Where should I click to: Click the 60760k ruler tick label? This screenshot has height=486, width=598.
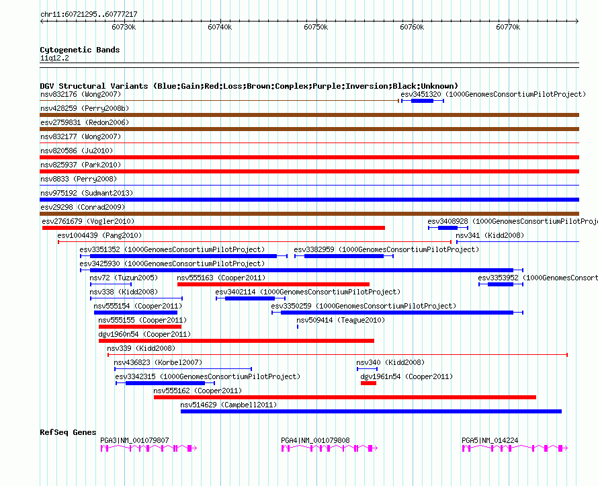[x=412, y=27]
